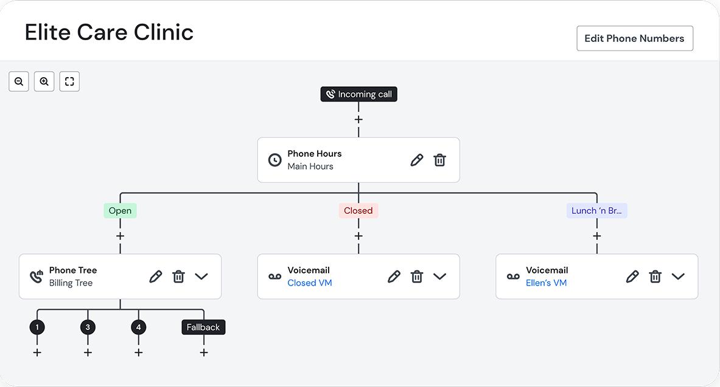This screenshot has height=387, width=720.
Task: Delete the Billing Tree node
Action: click(x=178, y=276)
